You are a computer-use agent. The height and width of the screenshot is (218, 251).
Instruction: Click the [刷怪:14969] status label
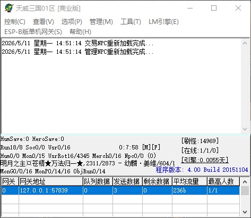pyautogui.click(x=200, y=141)
